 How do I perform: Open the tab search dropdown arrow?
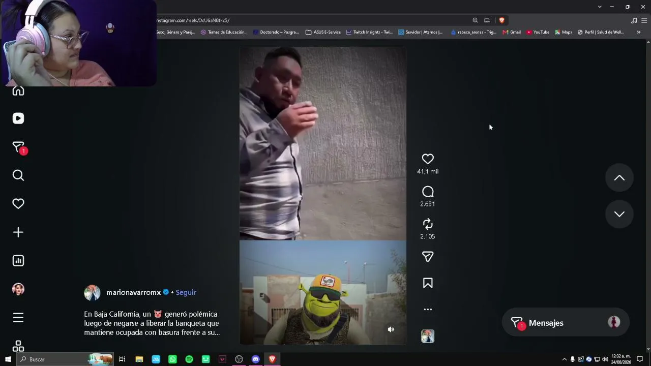(600, 7)
